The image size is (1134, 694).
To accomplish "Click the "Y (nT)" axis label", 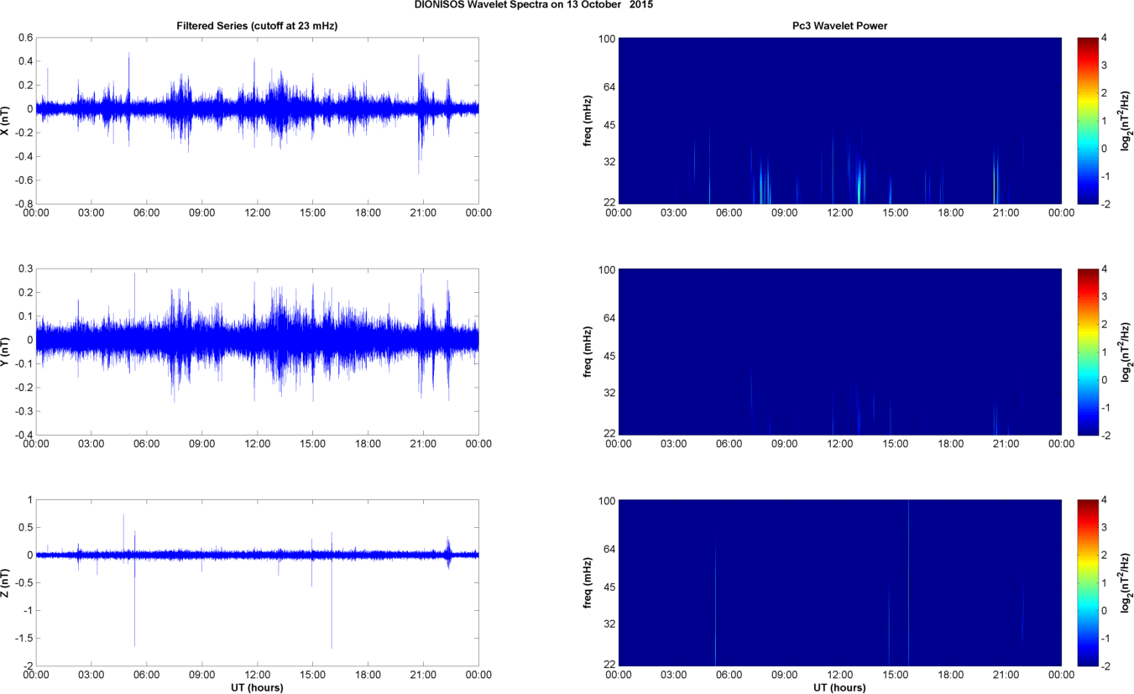I will click(x=6, y=352).
